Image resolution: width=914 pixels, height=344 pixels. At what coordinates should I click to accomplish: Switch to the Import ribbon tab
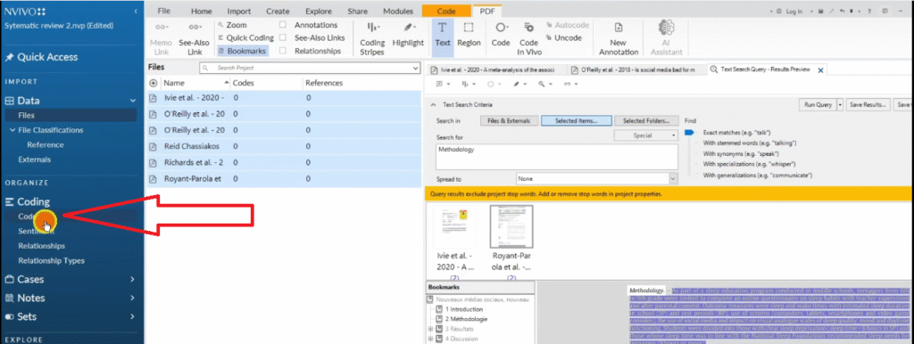pyautogui.click(x=239, y=11)
